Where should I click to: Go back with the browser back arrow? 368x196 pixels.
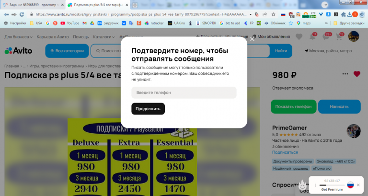6,14
